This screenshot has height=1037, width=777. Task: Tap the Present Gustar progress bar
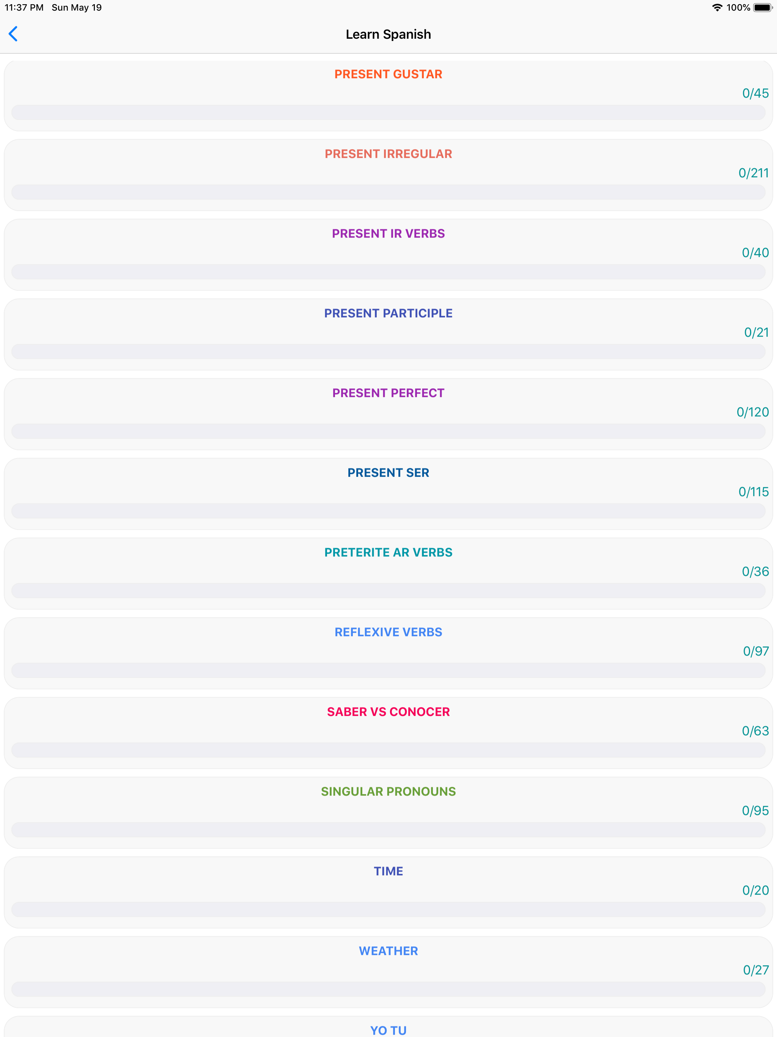[x=388, y=112]
